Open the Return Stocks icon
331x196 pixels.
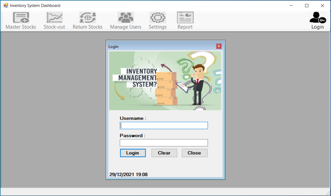coord(88,18)
